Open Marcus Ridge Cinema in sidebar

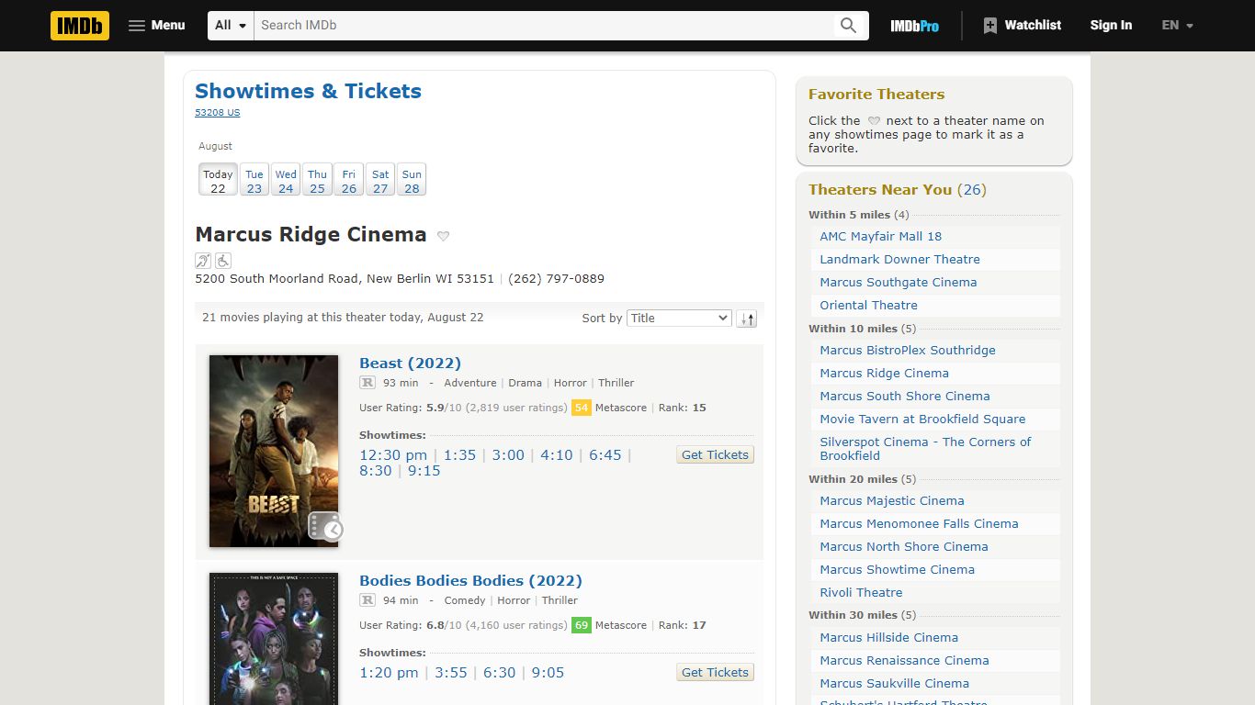click(884, 373)
